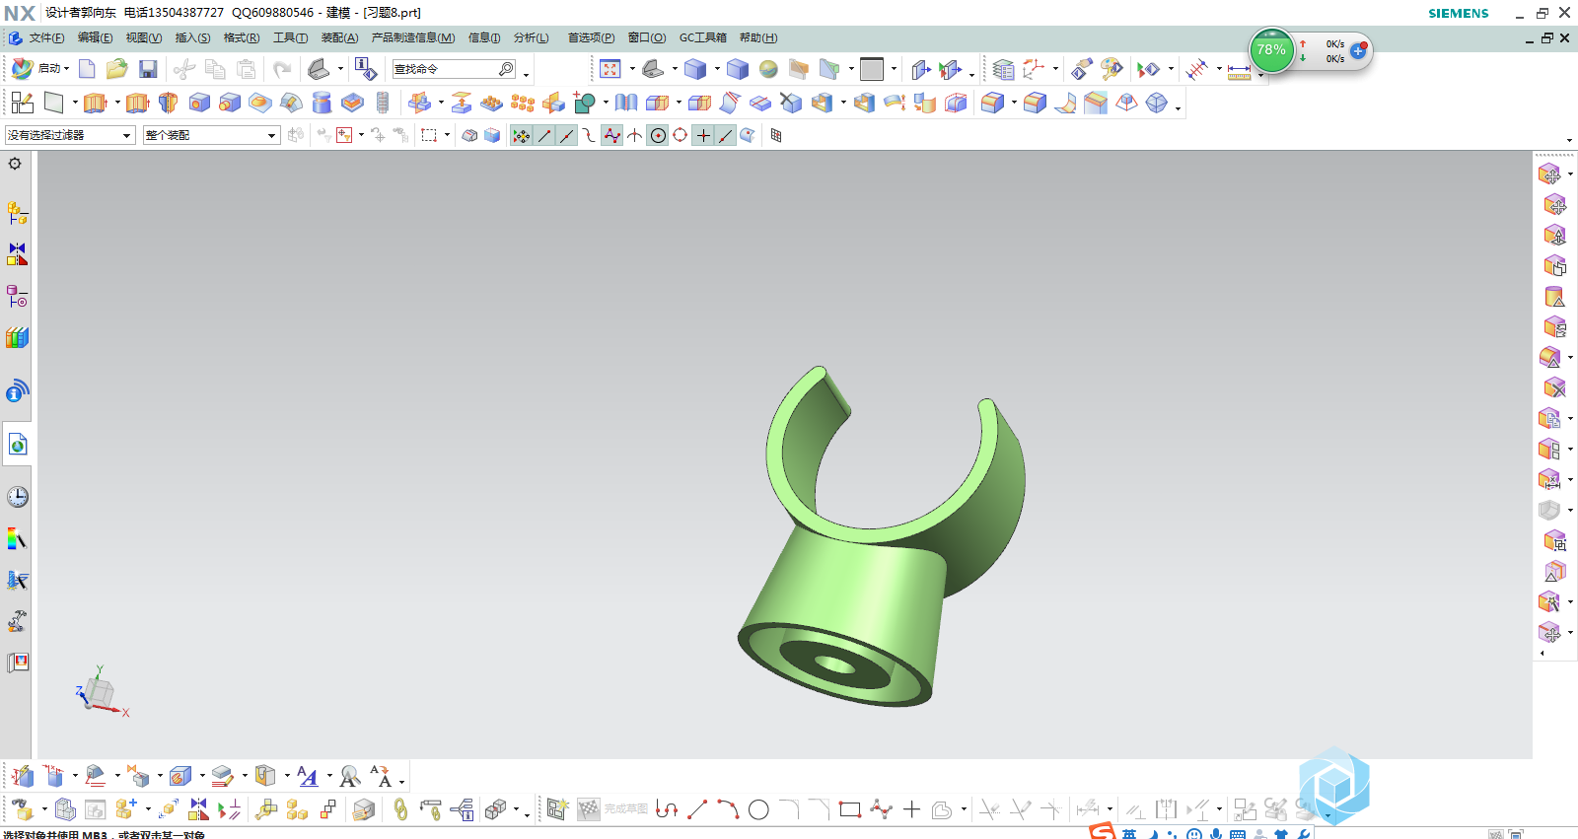Click the Undo arrow icon
1578x839 pixels.
[x=282, y=69]
